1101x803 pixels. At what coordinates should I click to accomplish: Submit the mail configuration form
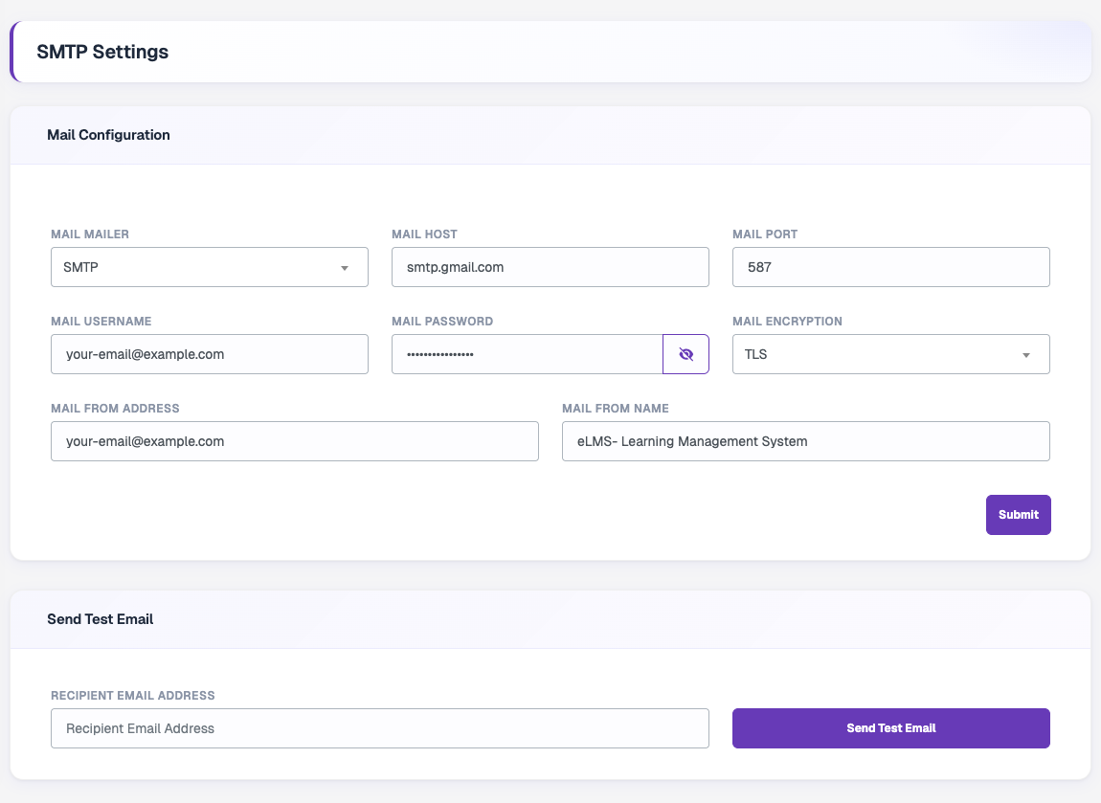pos(1018,515)
